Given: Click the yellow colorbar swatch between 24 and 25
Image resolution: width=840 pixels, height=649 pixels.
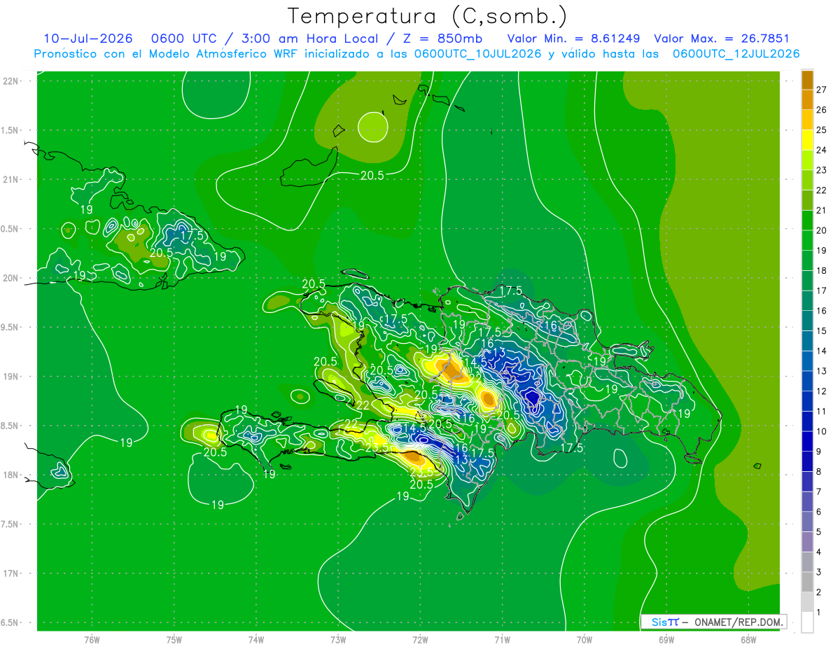Looking at the screenshot, I should tap(807, 140).
